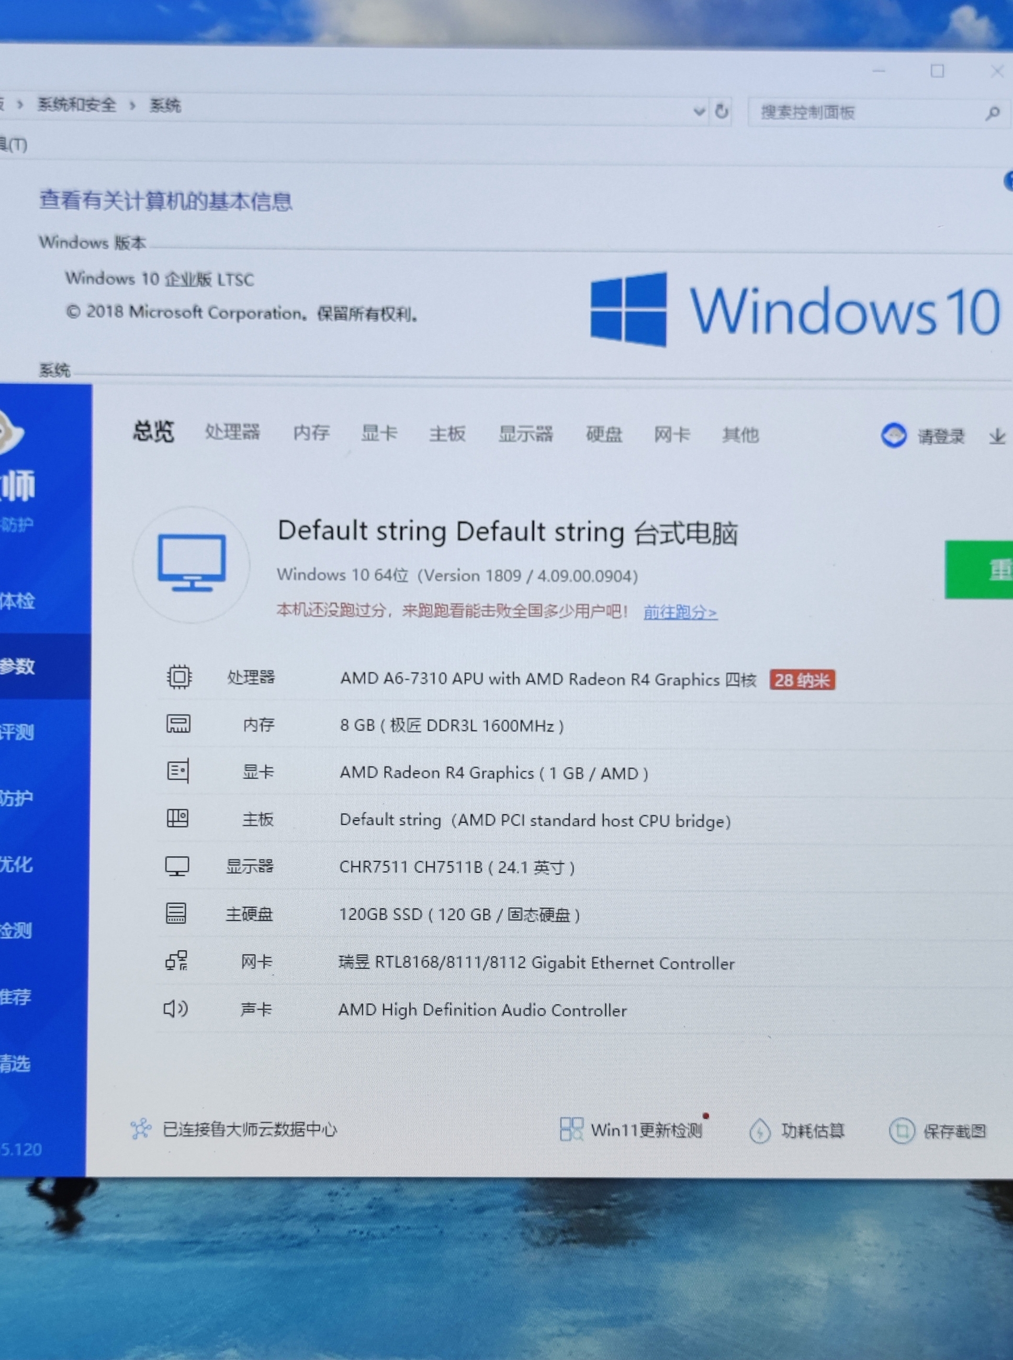
Task: Click the Windows 10 64位 version text
Action: (457, 575)
